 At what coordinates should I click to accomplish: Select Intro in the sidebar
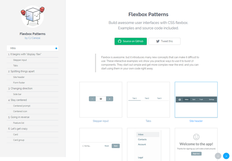(32, 48)
